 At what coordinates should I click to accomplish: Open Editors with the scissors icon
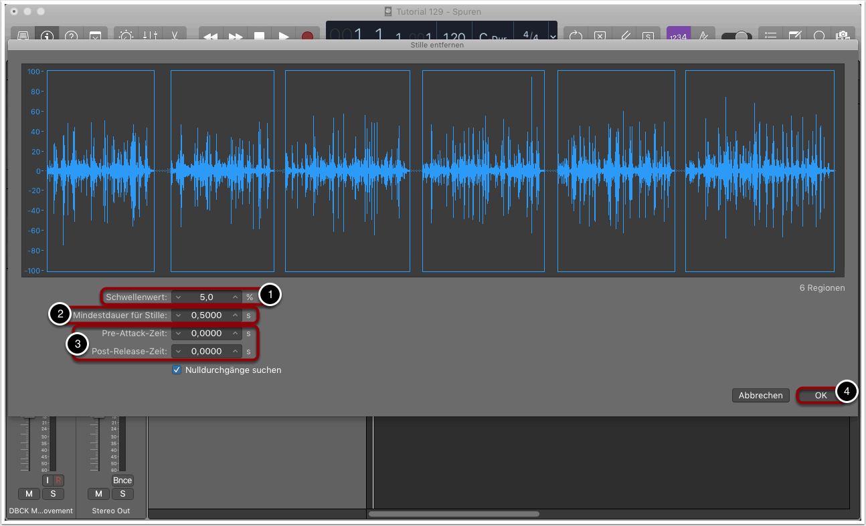pos(175,35)
